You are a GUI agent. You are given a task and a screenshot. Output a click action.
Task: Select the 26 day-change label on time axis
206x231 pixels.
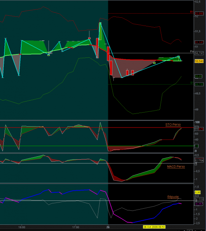pos(108,227)
